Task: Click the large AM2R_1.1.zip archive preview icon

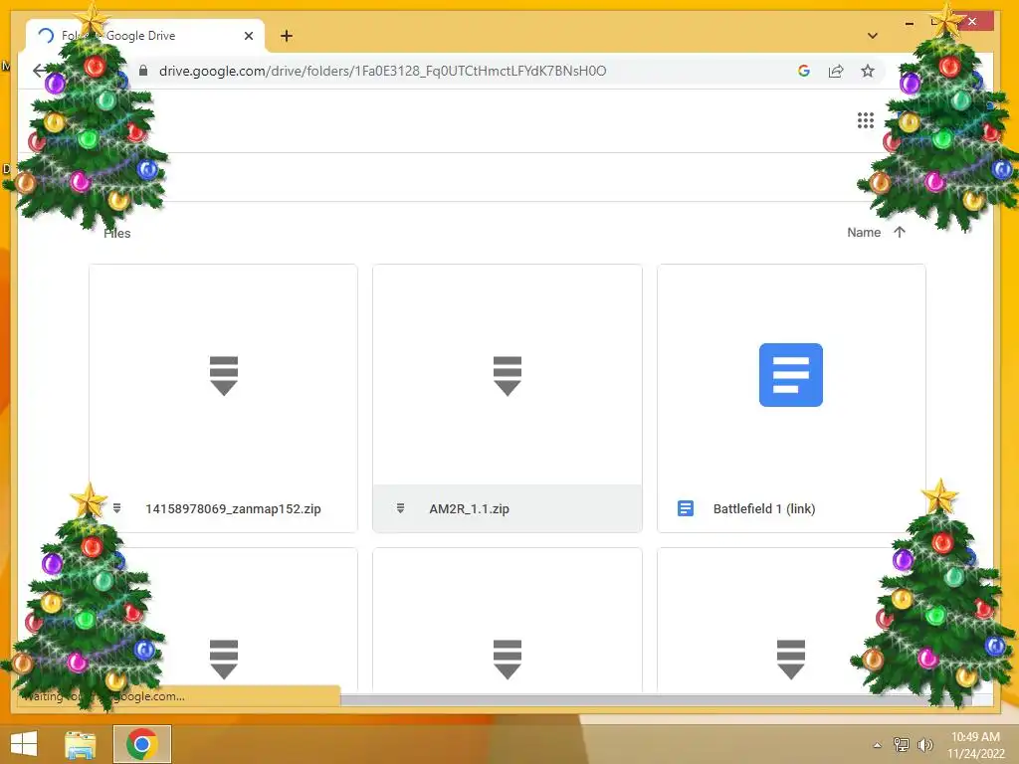Action: coord(508,375)
